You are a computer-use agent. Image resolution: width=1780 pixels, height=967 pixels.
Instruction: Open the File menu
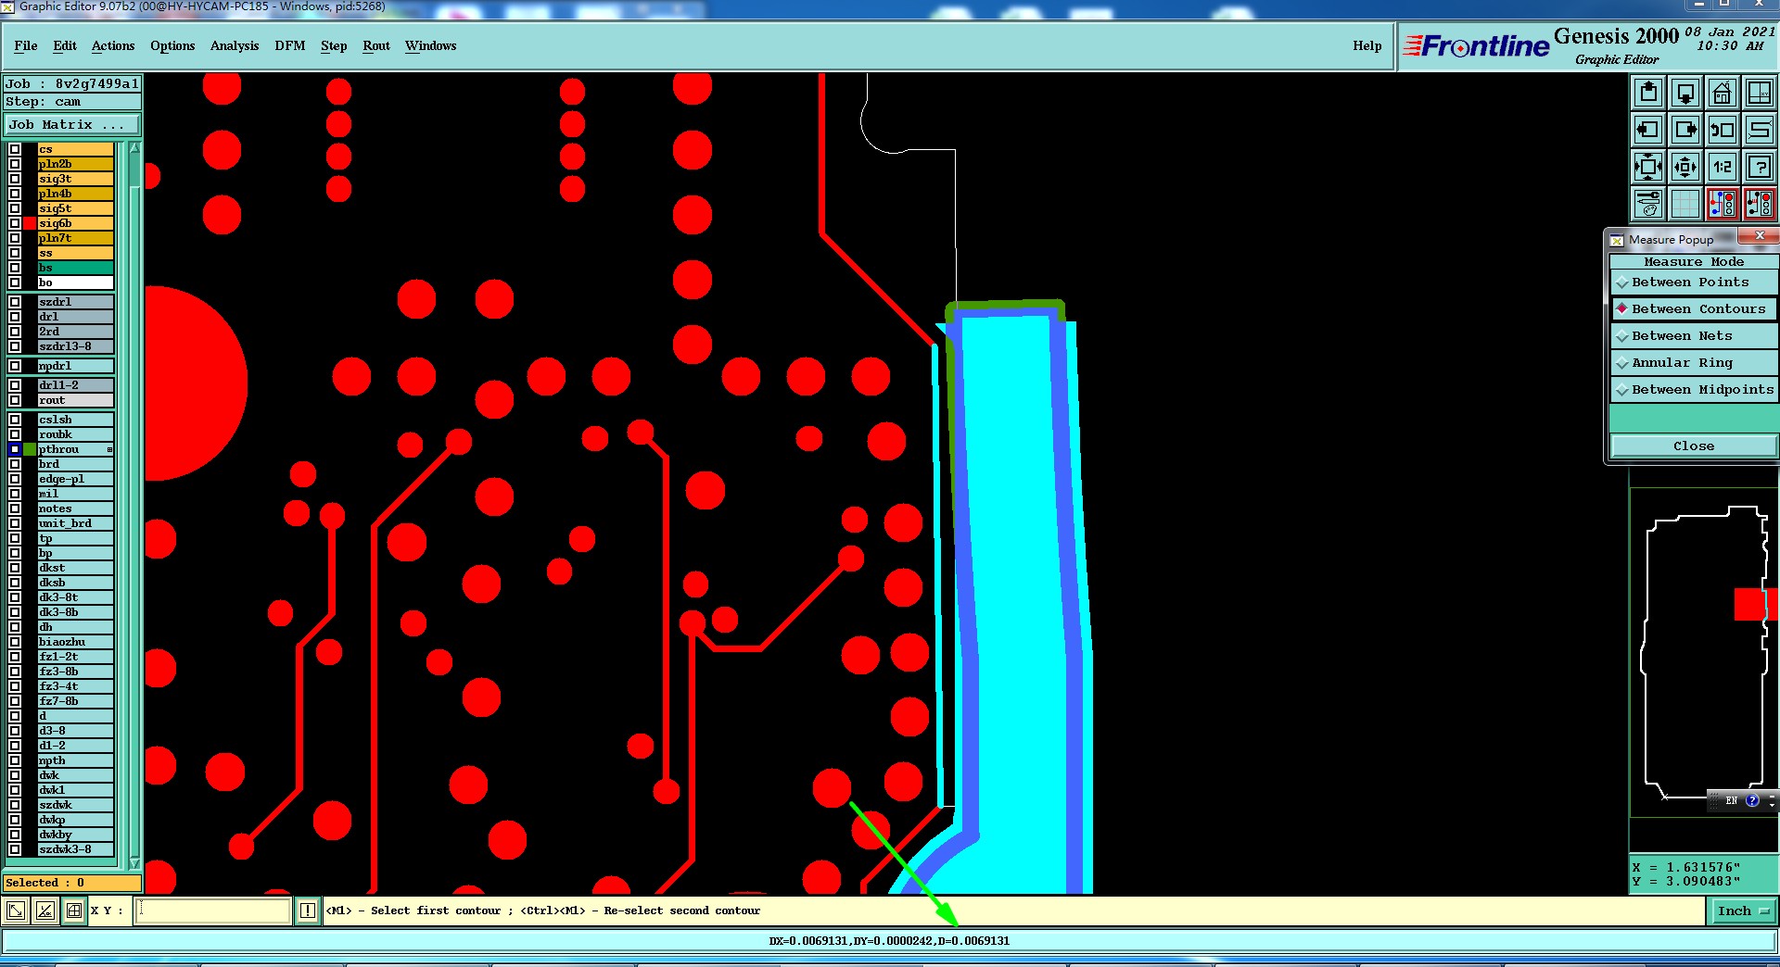tap(26, 45)
